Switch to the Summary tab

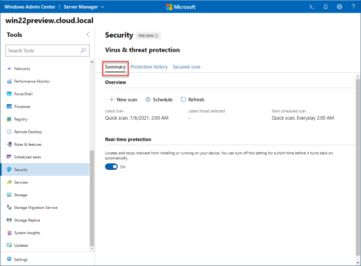click(116, 67)
